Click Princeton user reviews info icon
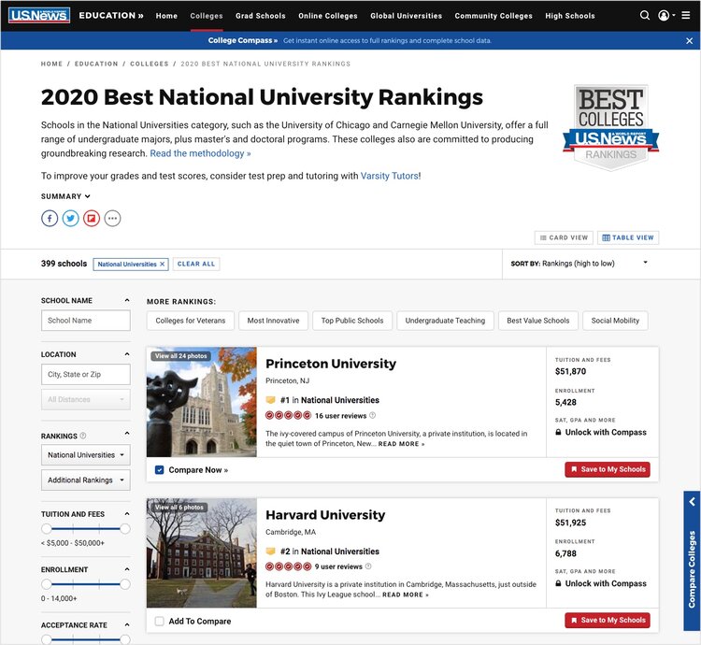Viewport: 701px width, 645px height. point(372,415)
